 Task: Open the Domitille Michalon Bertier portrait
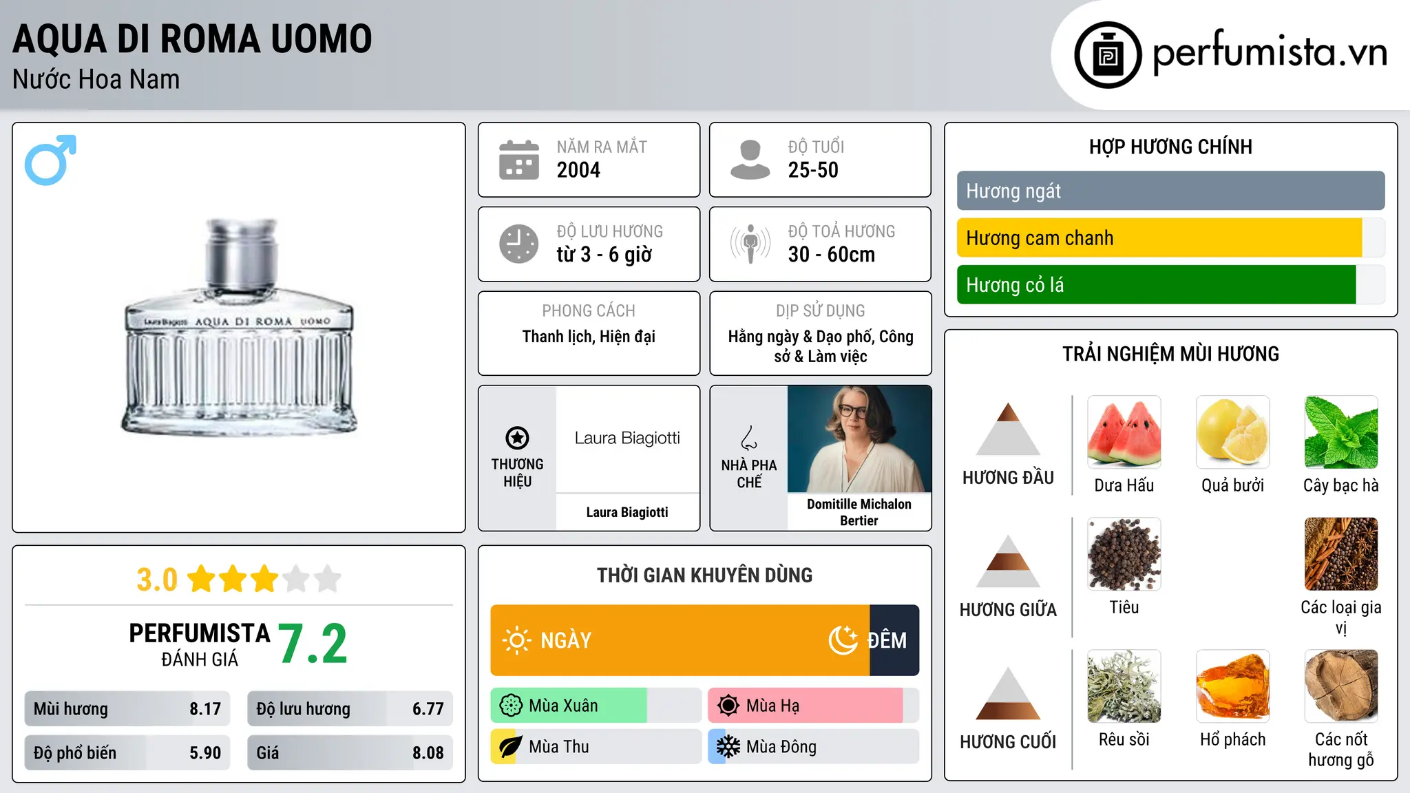[859, 439]
